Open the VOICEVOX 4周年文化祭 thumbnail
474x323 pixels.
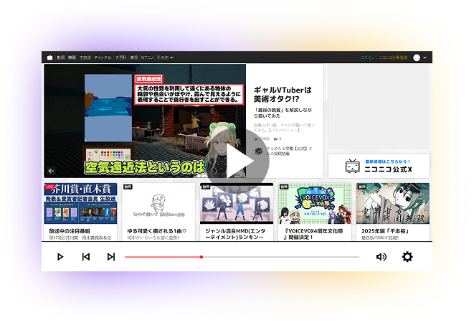[x=315, y=203]
